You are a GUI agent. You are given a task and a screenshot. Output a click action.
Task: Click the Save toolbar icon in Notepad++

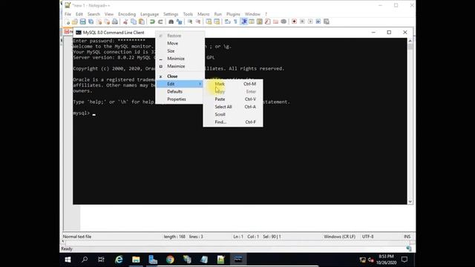click(82, 22)
